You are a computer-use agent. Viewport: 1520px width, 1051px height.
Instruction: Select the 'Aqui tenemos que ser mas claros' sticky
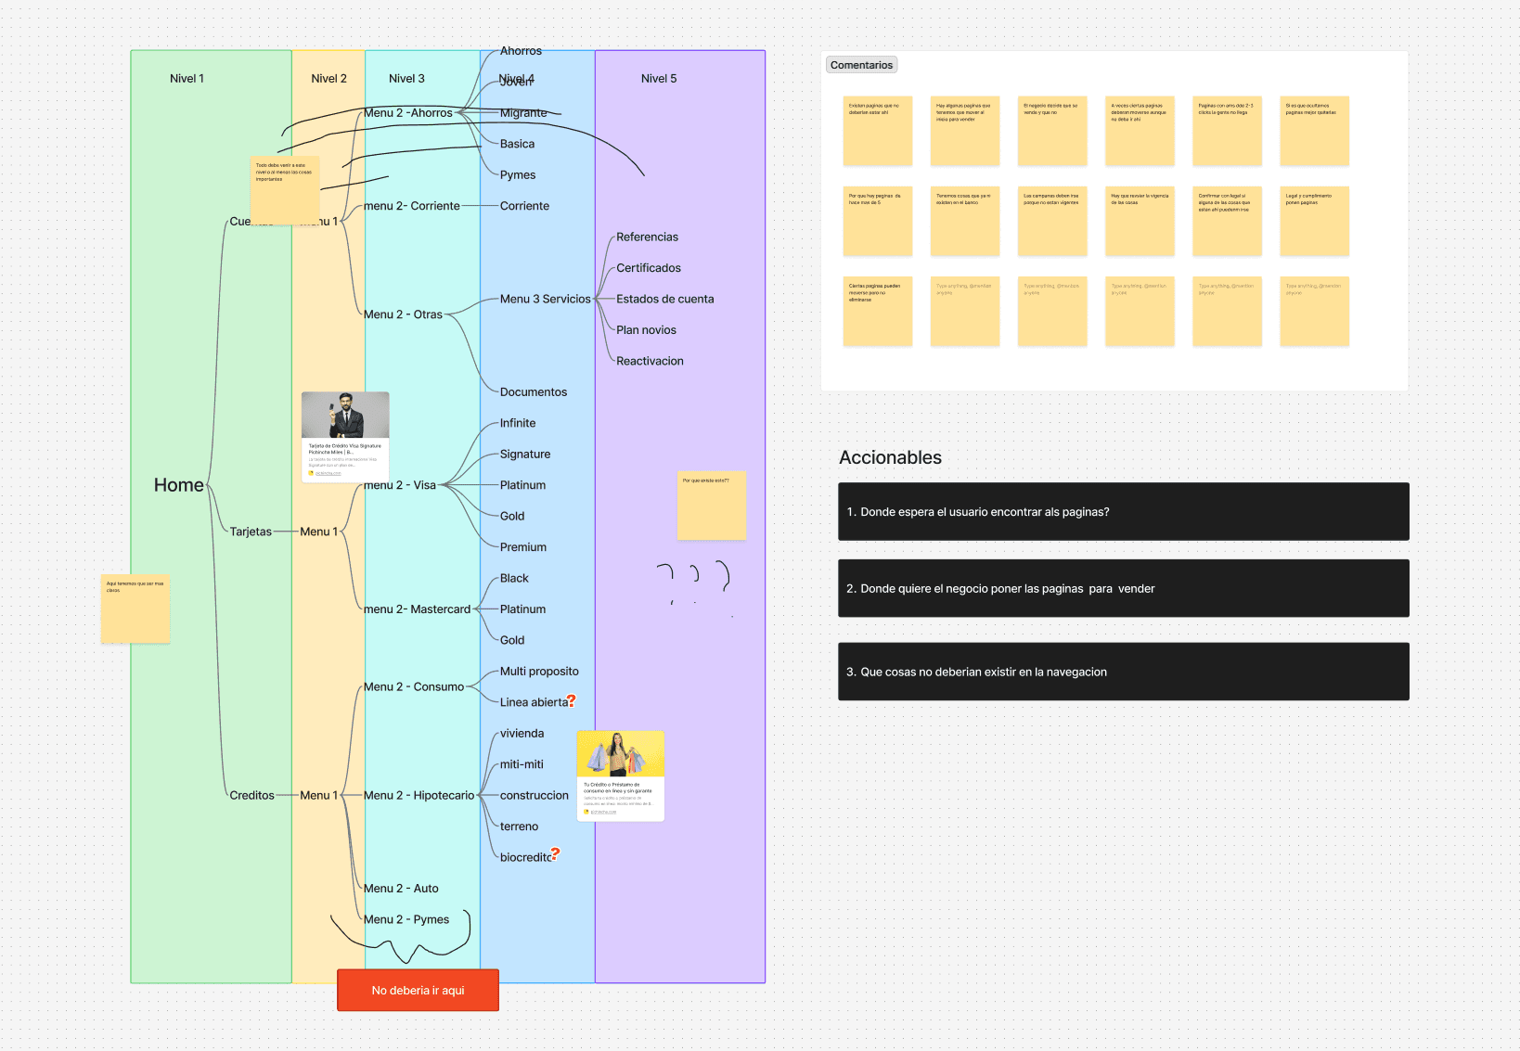click(x=135, y=609)
